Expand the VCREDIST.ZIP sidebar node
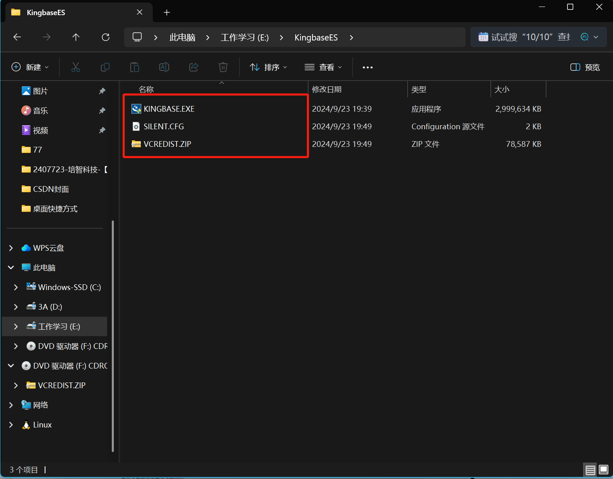Image resolution: width=613 pixels, height=479 pixels. coord(16,385)
